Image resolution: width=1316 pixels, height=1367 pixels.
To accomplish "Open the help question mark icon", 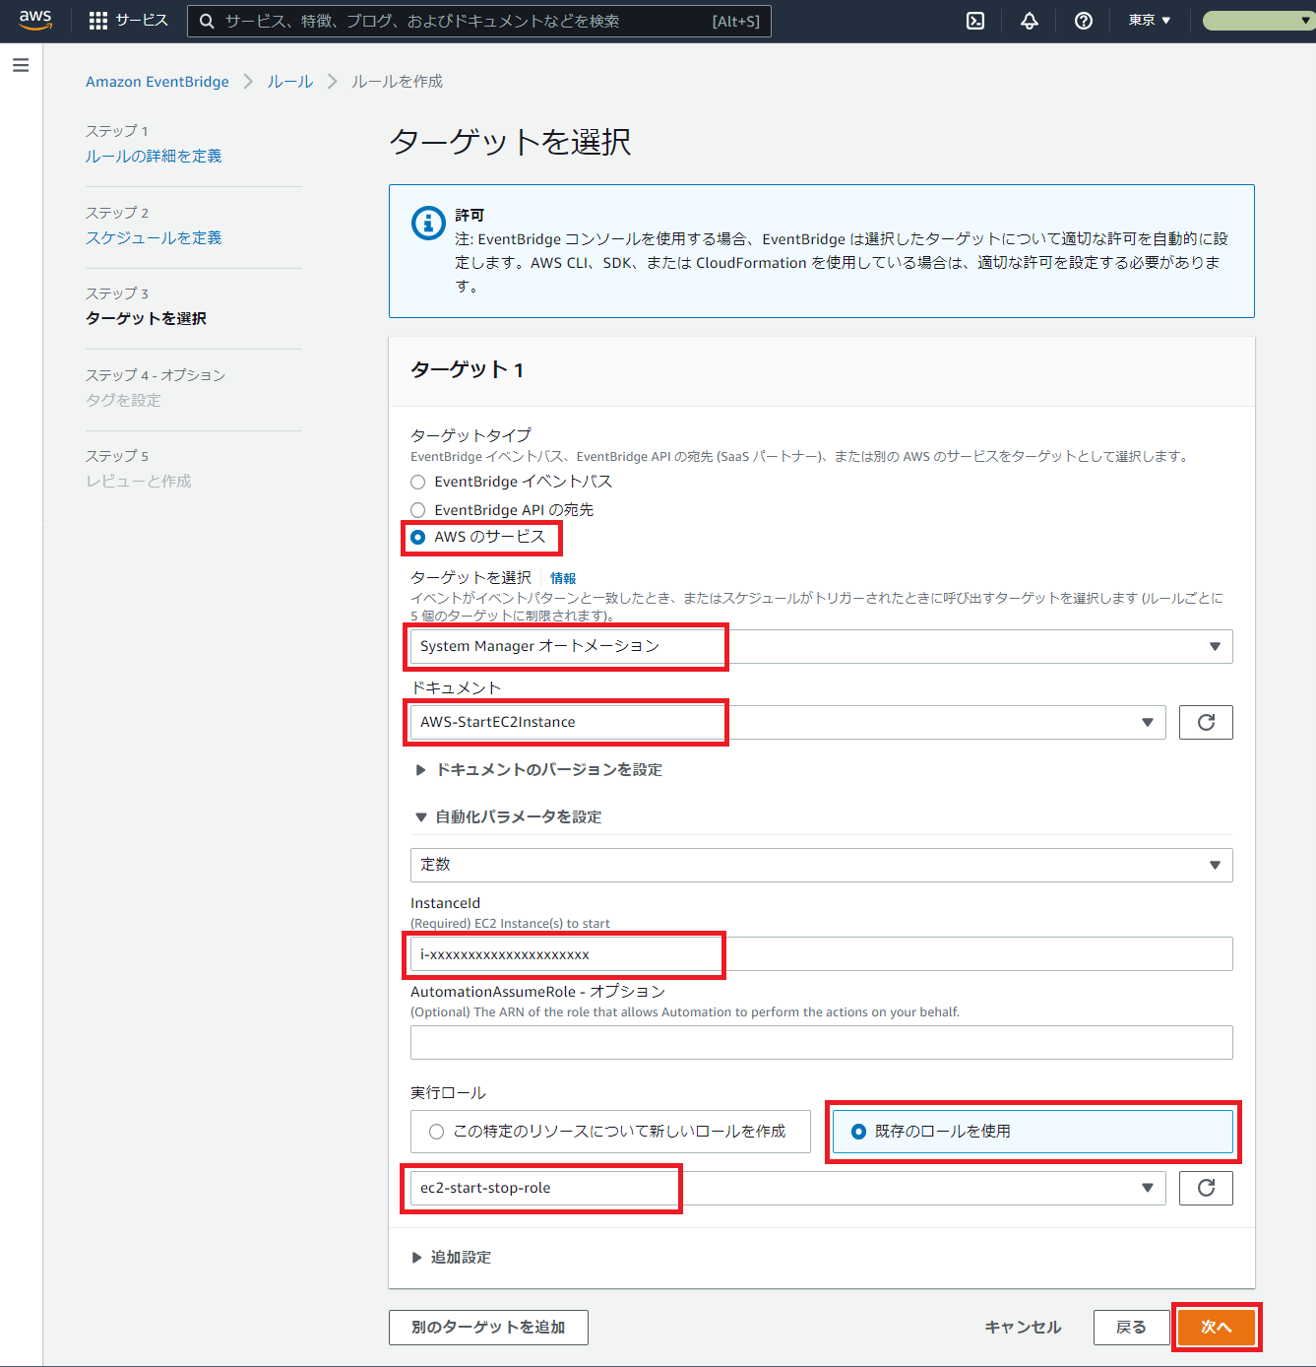I will click(1084, 21).
